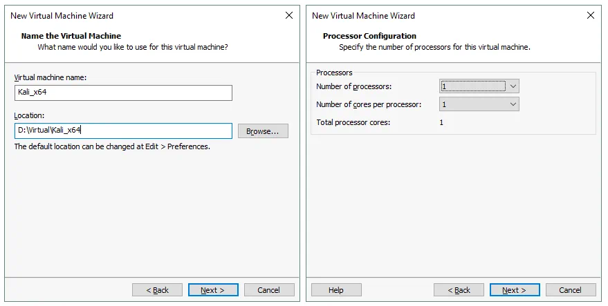Open the Number of processors dropdown
Screen dimensions: 608x306
pos(479,86)
